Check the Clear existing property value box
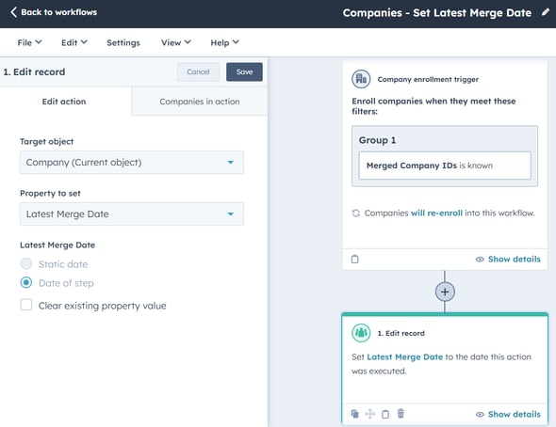Viewport: 556px width, 427px height. (x=26, y=305)
